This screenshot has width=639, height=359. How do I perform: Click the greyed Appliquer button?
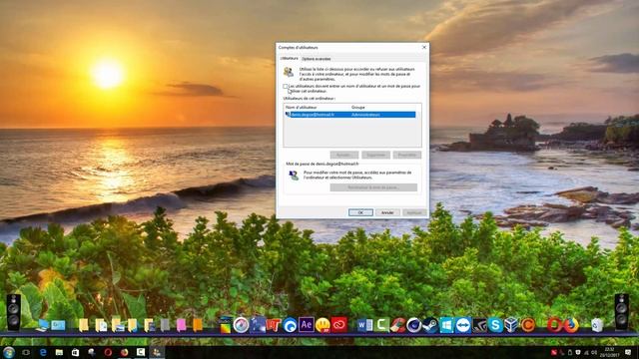tap(414, 212)
